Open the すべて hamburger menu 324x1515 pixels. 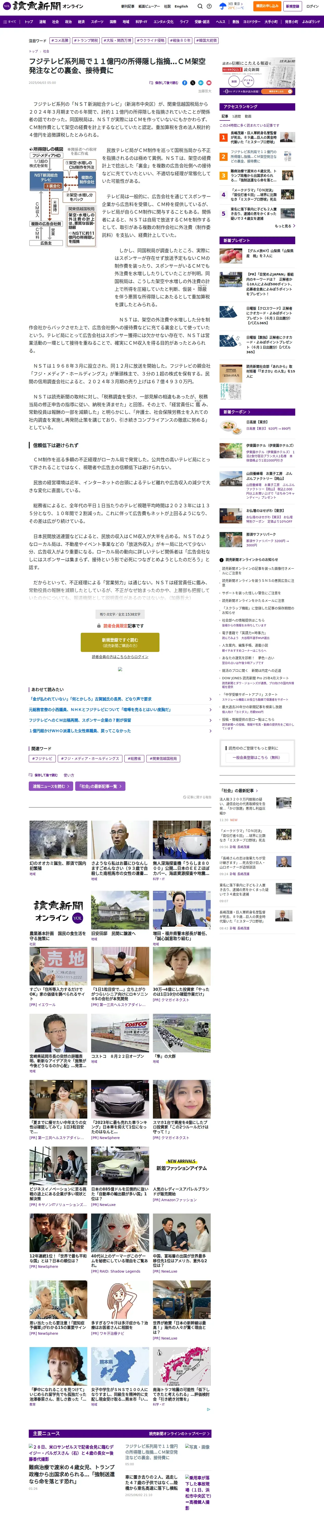click(9, 22)
